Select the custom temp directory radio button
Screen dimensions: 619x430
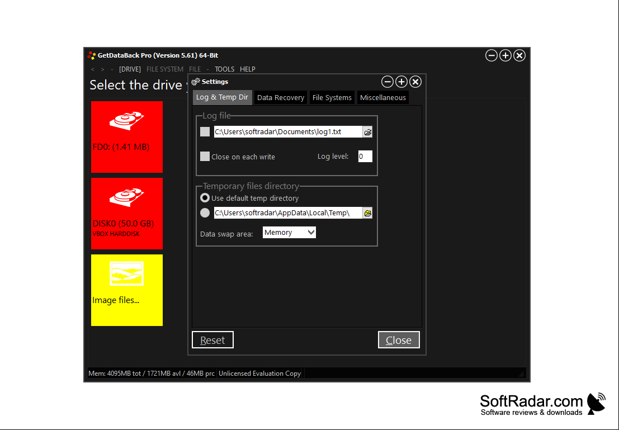coord(205,213)
